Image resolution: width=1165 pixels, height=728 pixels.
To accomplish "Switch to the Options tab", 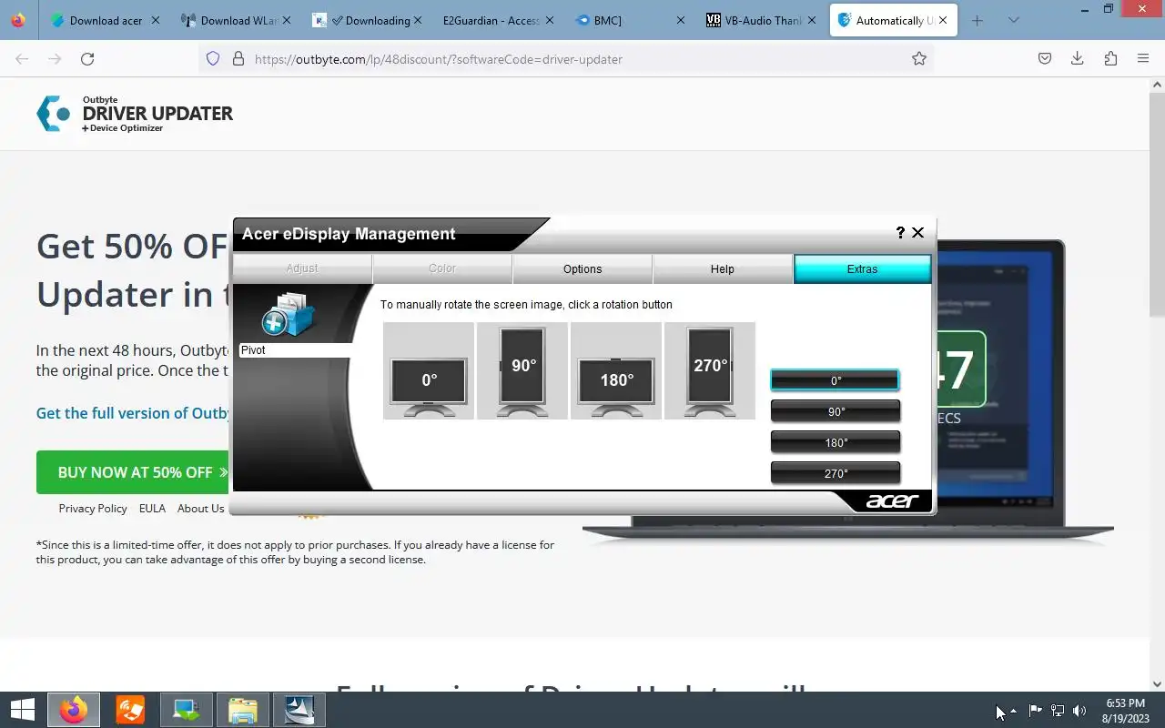I will pos(582,268).
